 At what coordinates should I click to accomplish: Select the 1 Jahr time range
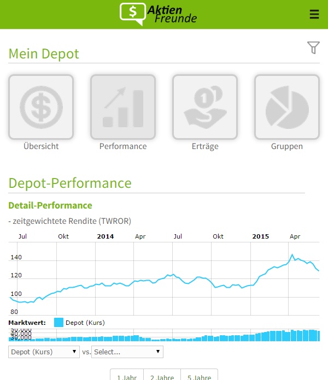[127, 377]
